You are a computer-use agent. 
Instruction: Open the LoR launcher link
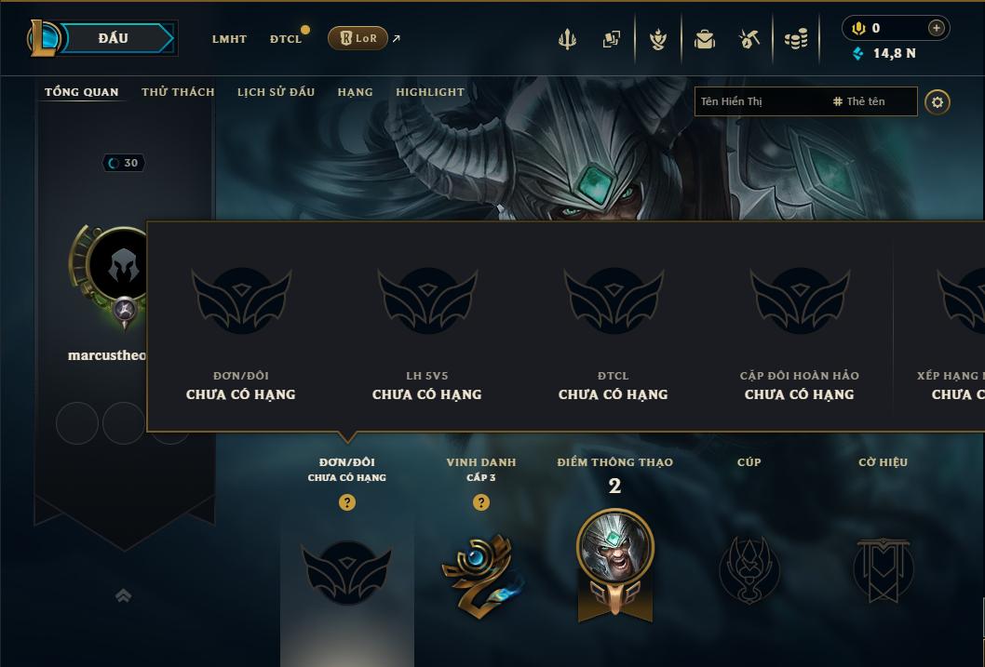(x=358, y=38)
